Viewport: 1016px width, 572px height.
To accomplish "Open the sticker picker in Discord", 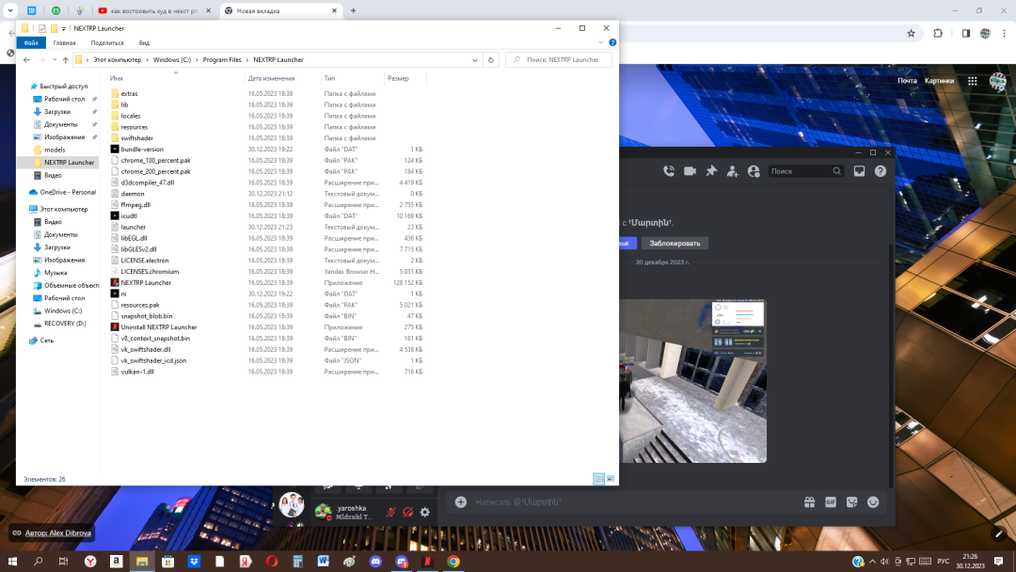I will pyautogui.click(x=852, y=502).
